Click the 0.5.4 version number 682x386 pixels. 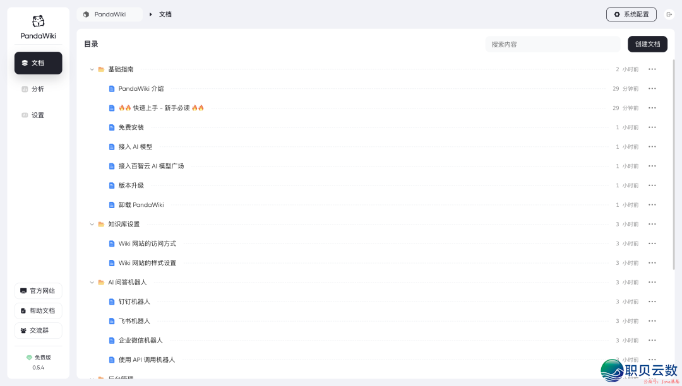pos(39,368)
